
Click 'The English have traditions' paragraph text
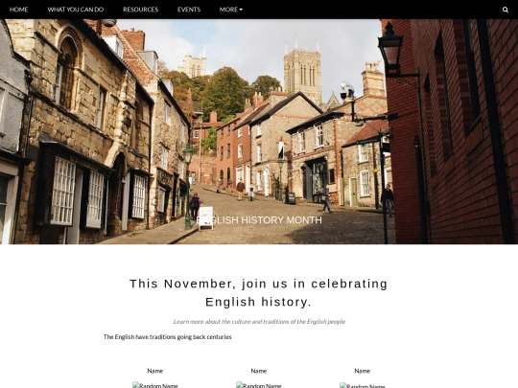click(168, 337)
